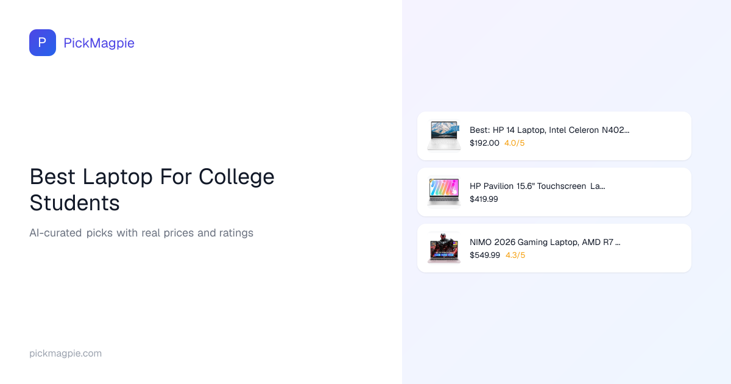
Task: Select the middle HP Pavilion product card
Action: (x=652, y=192)
